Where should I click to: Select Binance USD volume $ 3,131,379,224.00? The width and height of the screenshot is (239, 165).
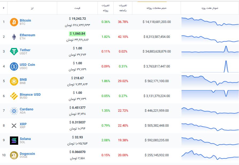[157, 96]
